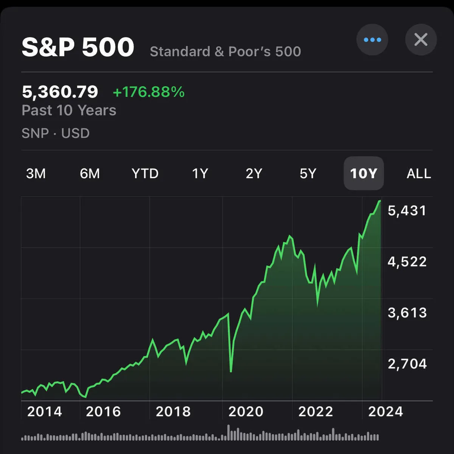Tap the S&P 500 title

click(x=78, y=47)
